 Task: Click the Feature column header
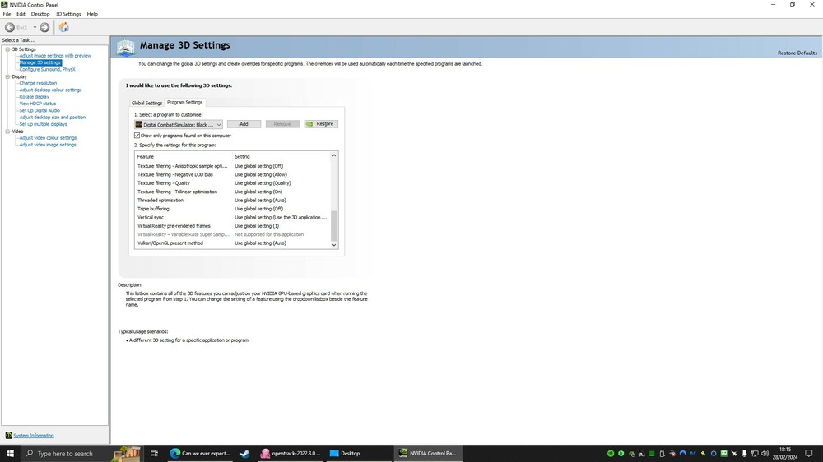pos(184,156)
